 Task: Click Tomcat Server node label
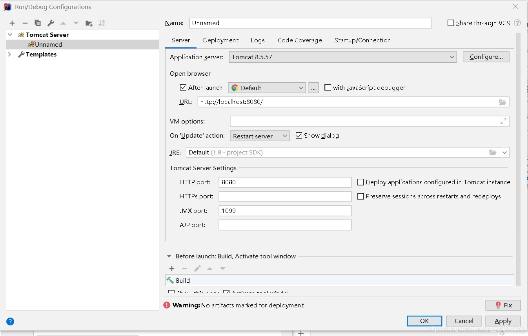tap(47, 35)
